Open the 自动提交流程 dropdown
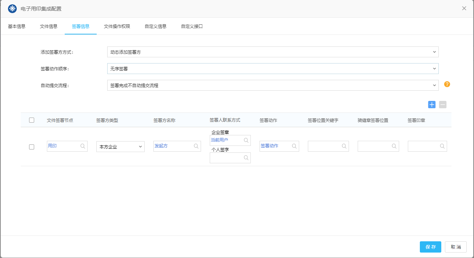The height and width of the screenshot is (258, 474). click(x=273, y=85)
